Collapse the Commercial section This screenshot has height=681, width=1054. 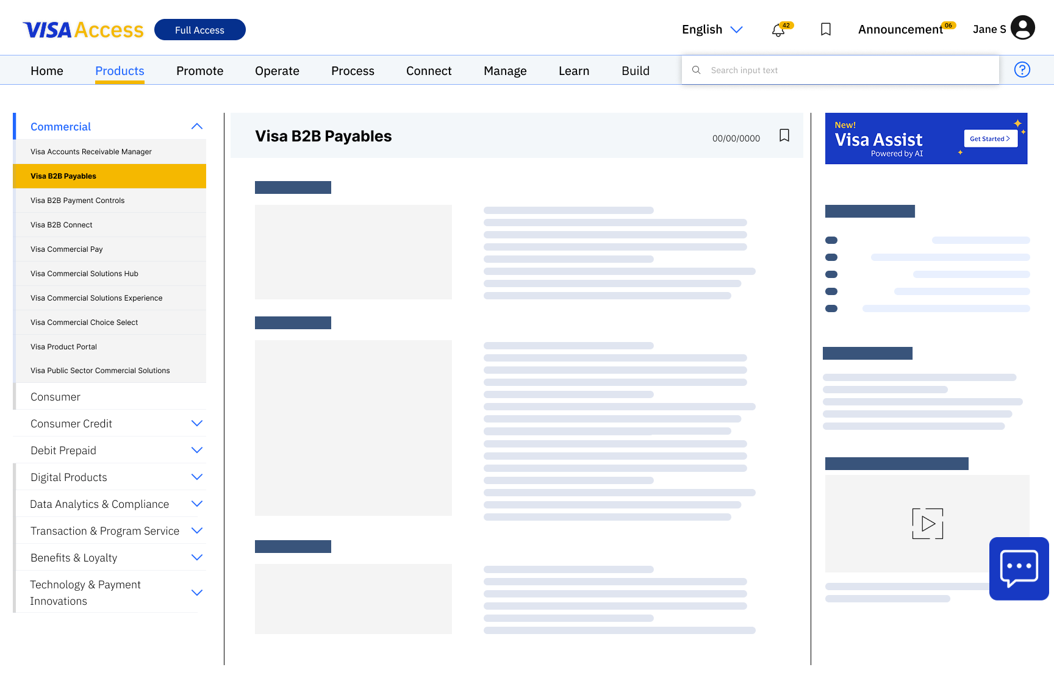point(197,126)
